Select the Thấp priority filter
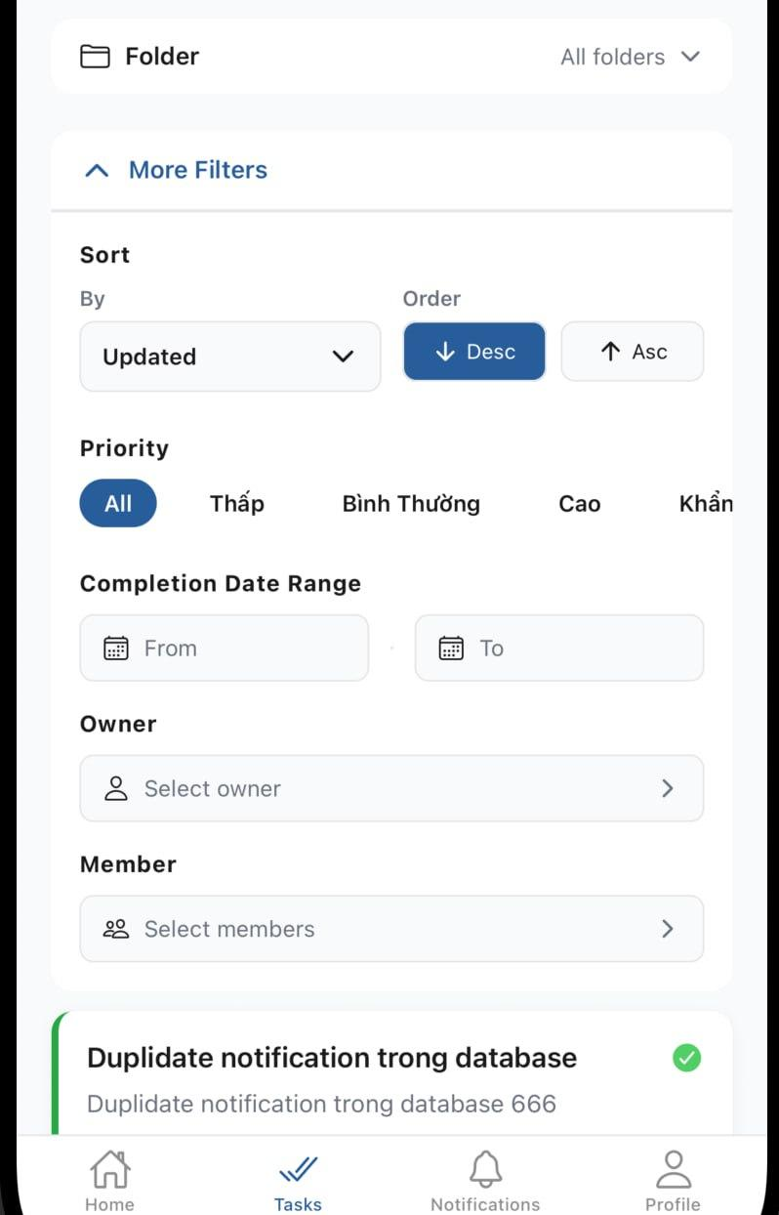 [x=236, y=503]
